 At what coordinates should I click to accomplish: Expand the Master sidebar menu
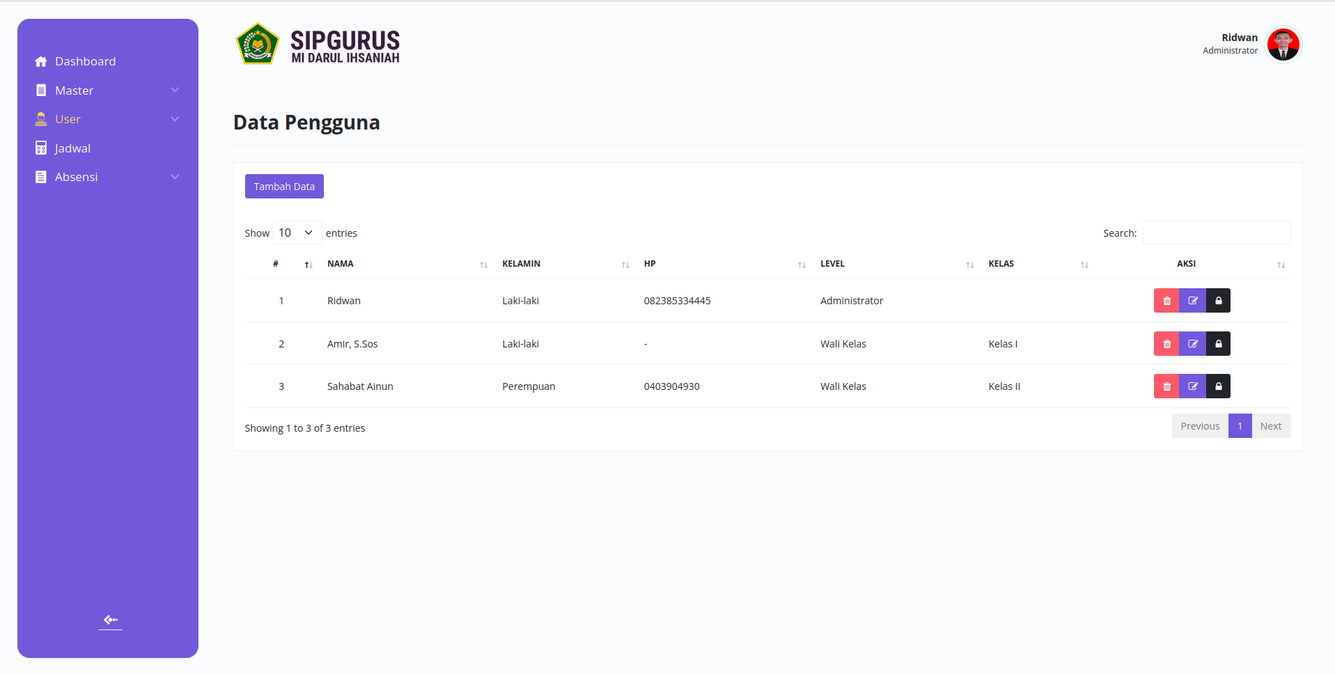(x=107, y=91)
